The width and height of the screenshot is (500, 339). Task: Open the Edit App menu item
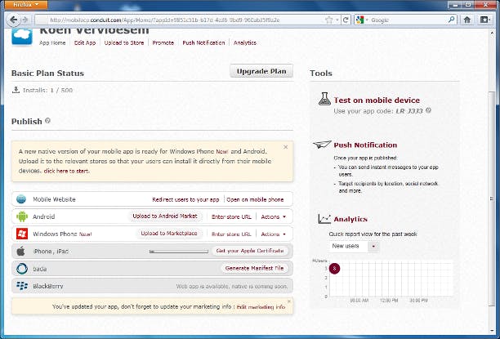85,42
